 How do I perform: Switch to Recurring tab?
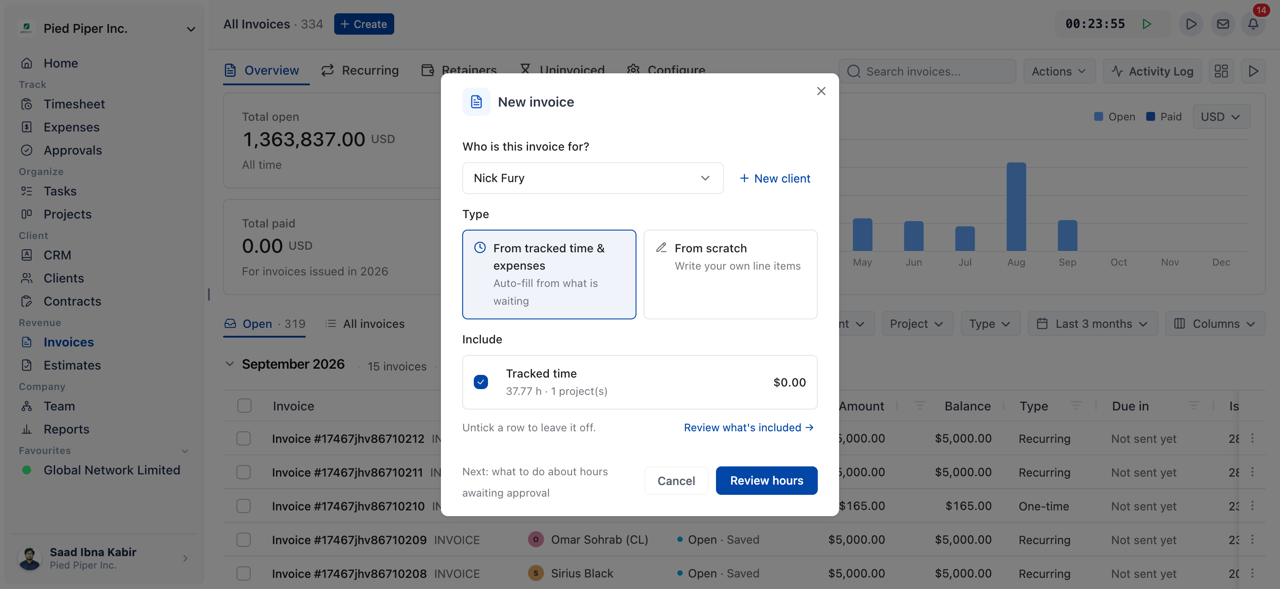coord(360,70)
